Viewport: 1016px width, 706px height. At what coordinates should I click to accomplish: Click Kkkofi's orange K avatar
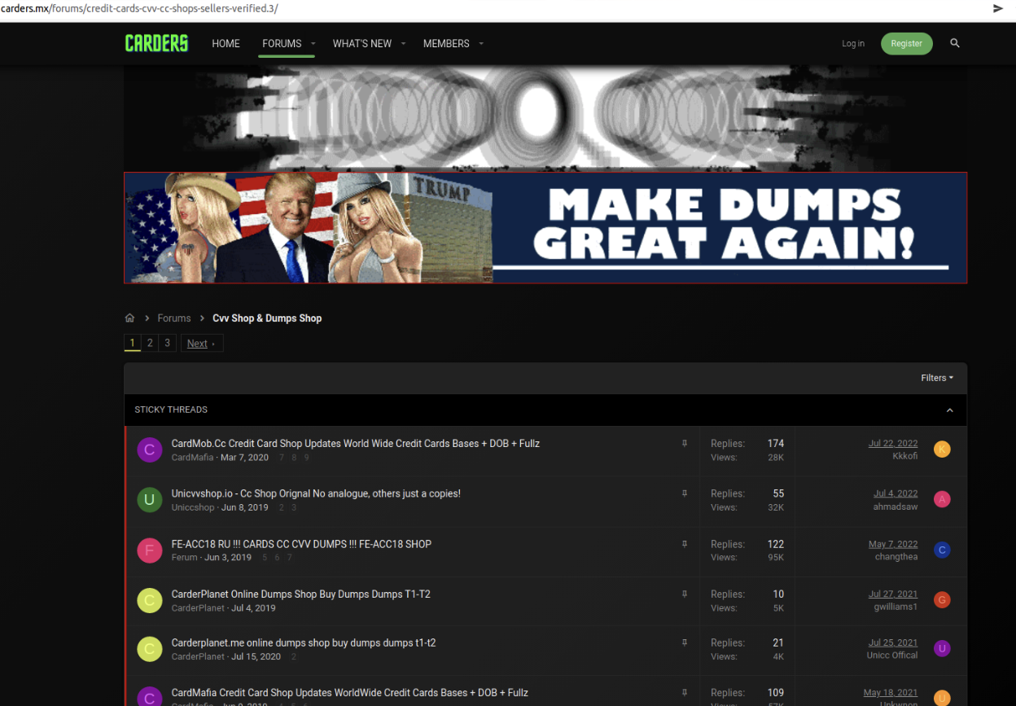942,449
